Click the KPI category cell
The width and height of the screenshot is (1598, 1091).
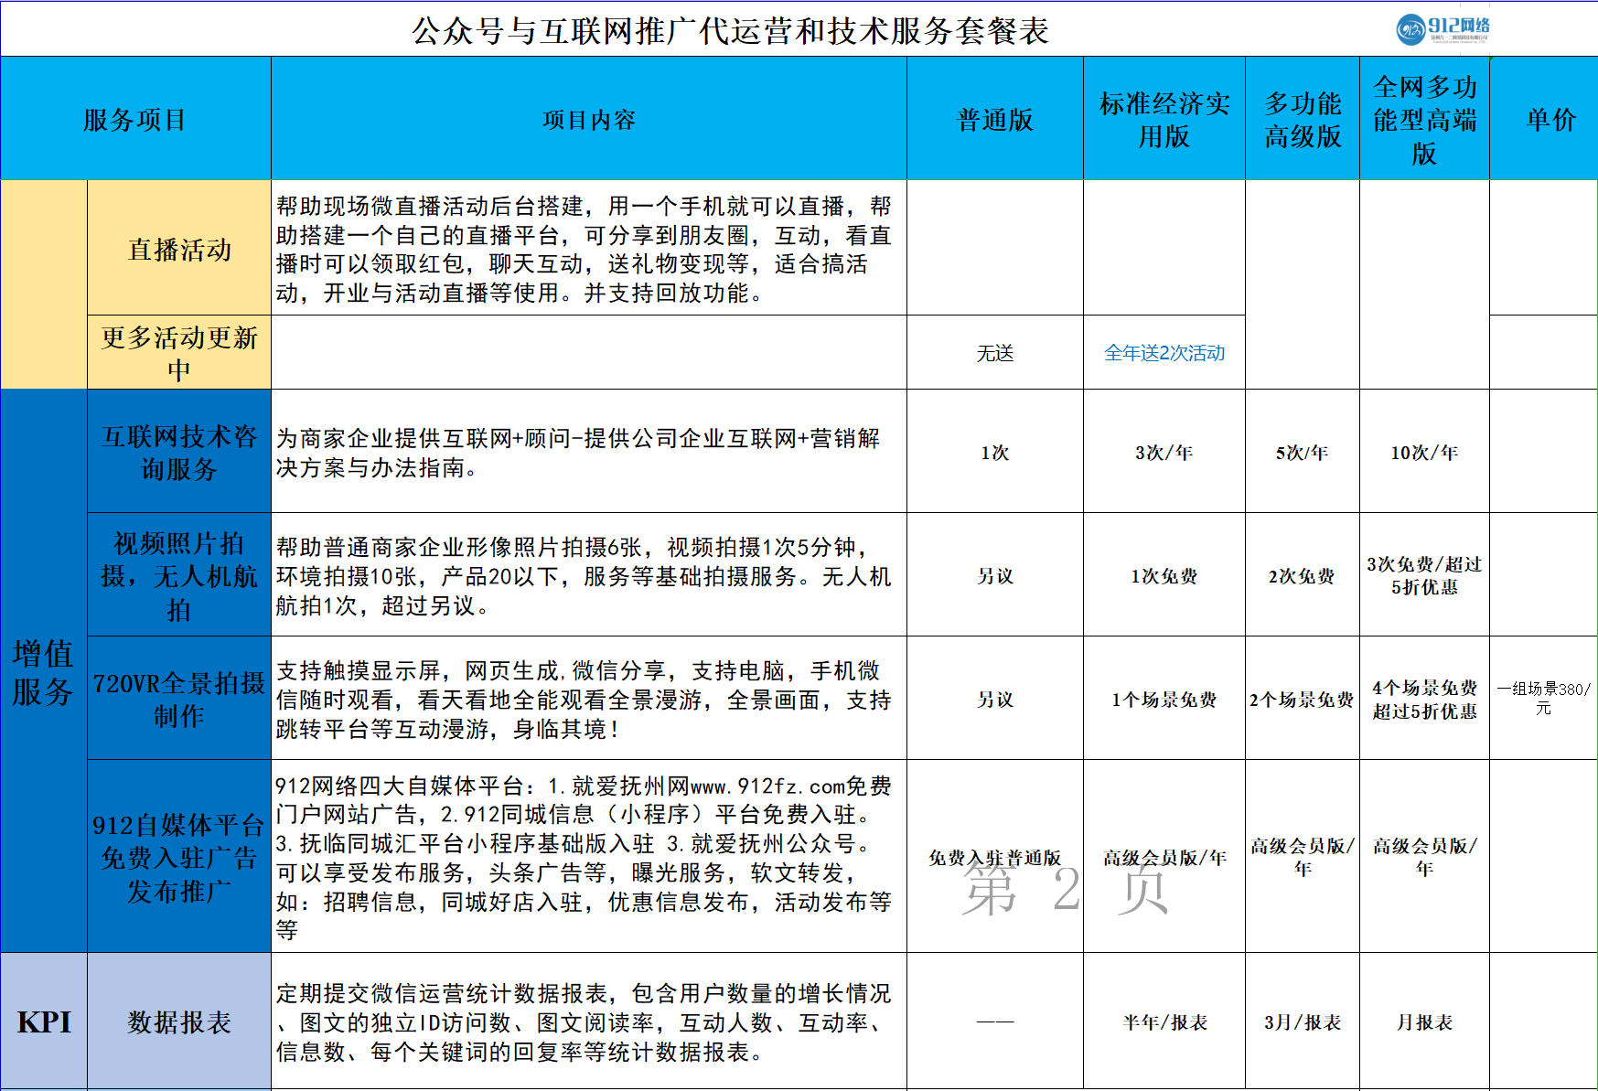[43, 1021]
